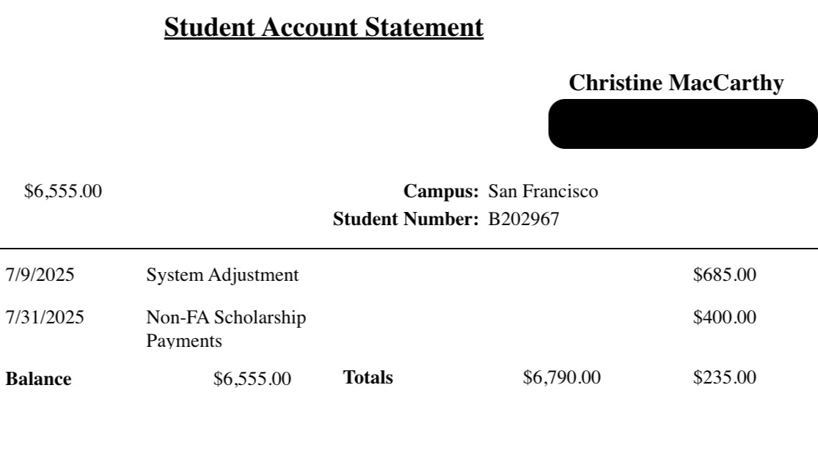Click the $400.00 scholarship amount
The height and width of the screenshot is (462, 818).
pyautogui.click(x=724, y=318)
